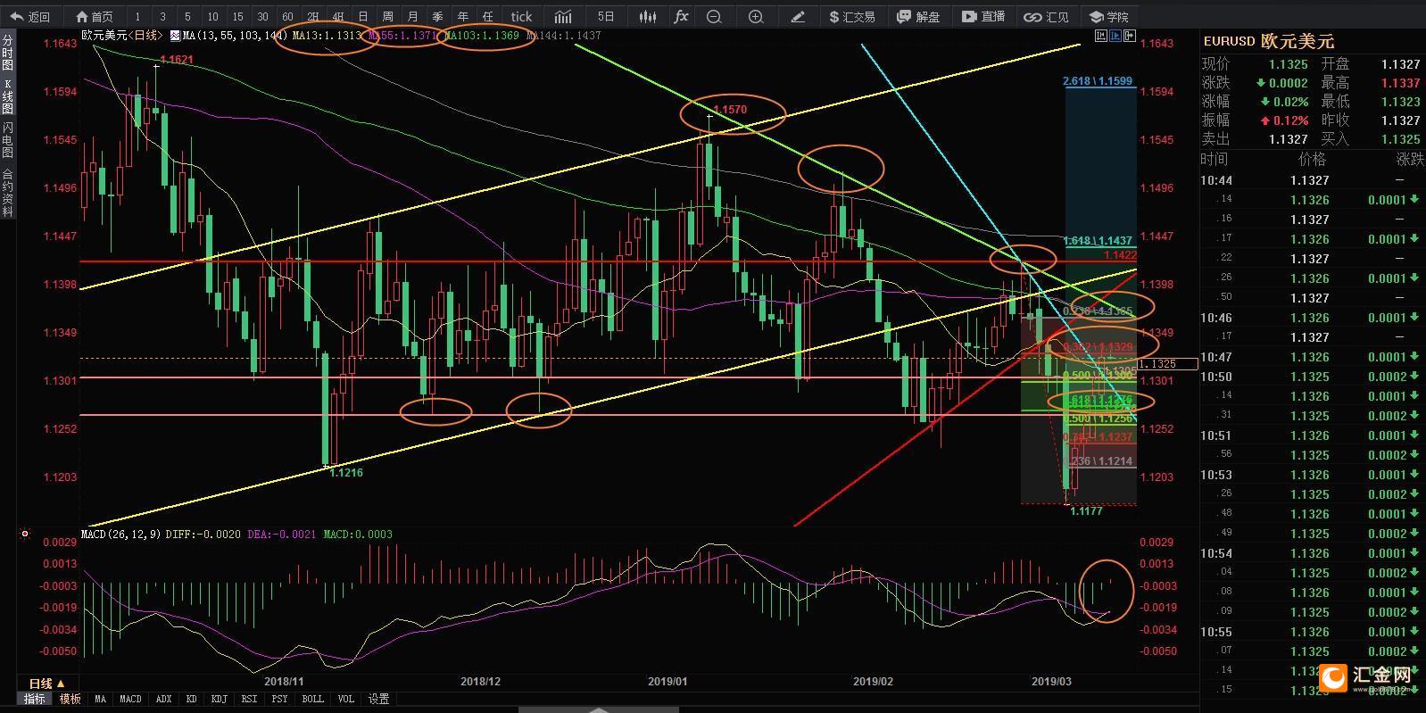1426x713 pixels.
Task: Select the 60-minute timeframe
Action: 287,16
